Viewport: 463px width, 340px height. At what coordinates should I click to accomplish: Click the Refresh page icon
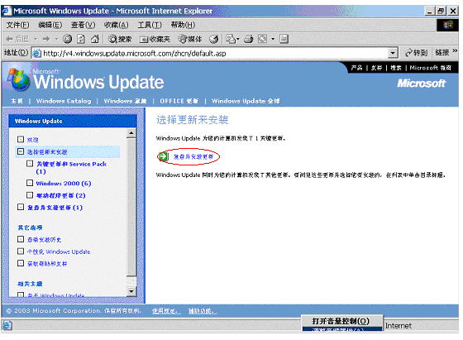pyautogui.click(x=81, y=39)
